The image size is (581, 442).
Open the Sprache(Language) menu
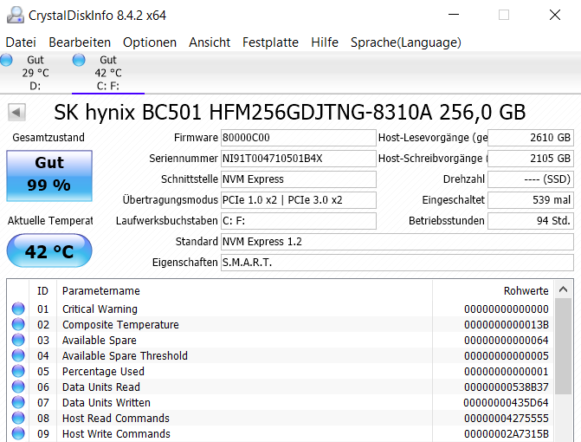406,42
